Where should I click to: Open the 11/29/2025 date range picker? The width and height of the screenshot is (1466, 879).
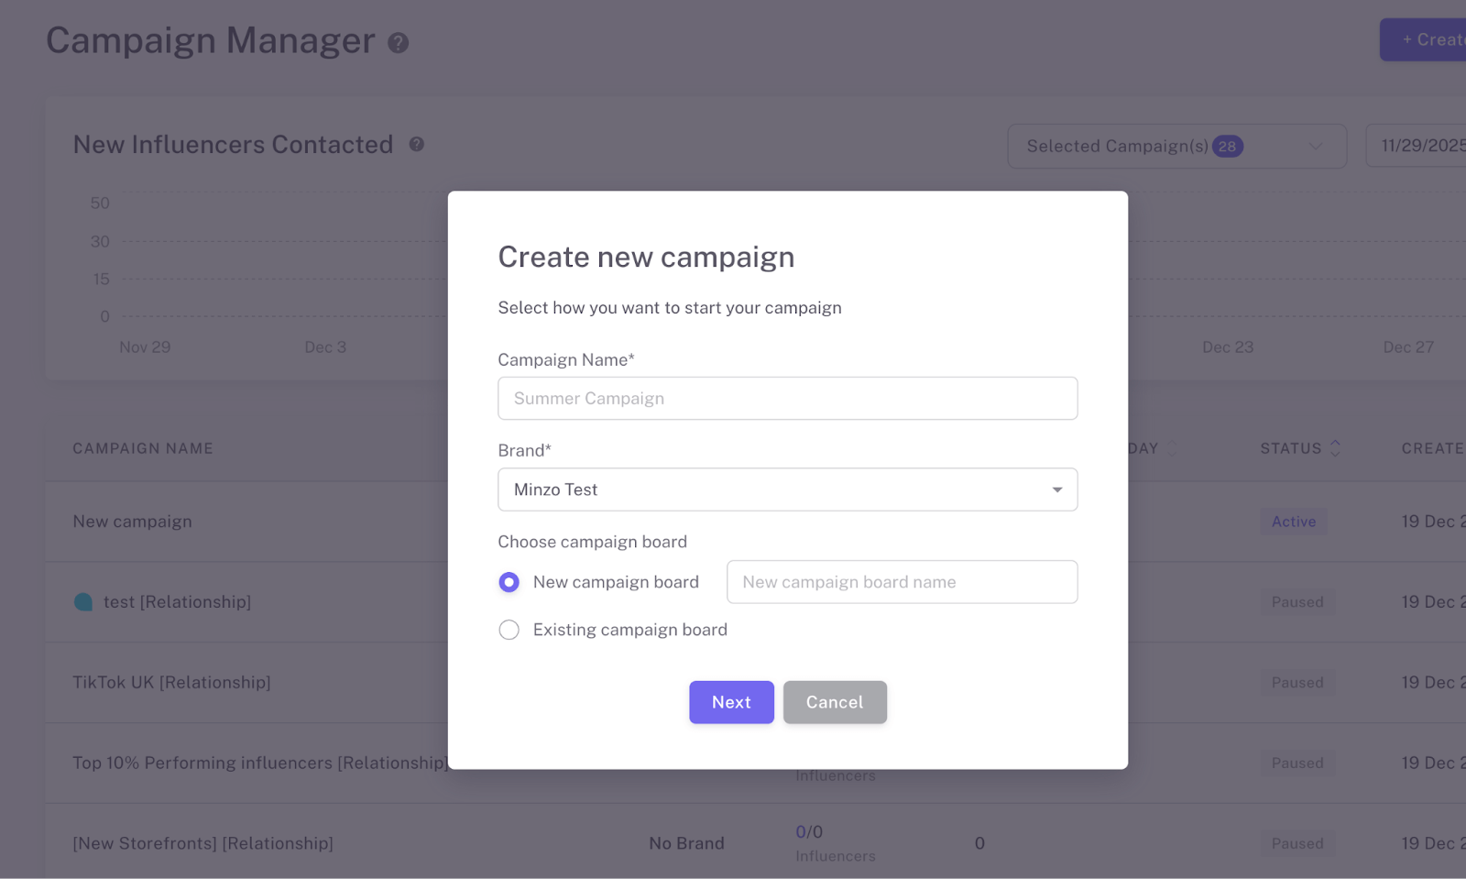[x=1416, y=147]
